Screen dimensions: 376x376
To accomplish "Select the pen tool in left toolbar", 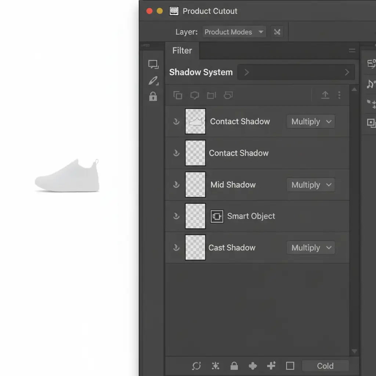I will [x=153, y=80].
